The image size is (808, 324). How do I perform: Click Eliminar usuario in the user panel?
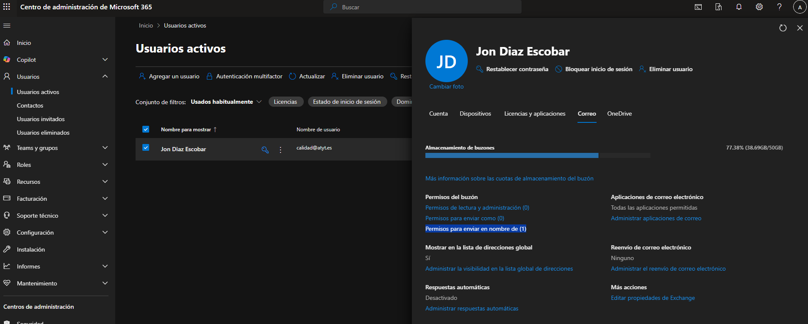point(666,69)
